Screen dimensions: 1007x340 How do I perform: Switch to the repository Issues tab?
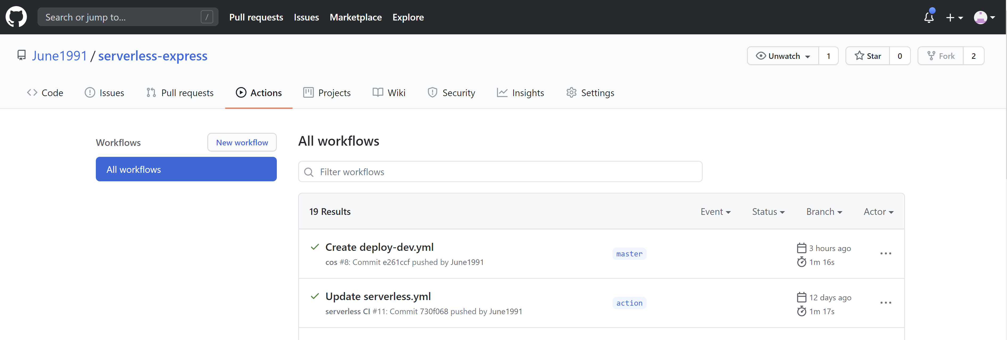[104, 93]
